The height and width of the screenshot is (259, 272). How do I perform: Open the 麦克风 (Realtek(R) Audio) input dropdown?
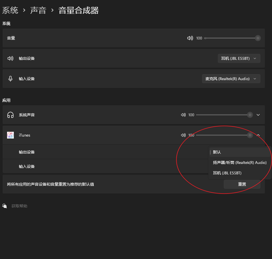pyautogui.click(x=231, y=79)
